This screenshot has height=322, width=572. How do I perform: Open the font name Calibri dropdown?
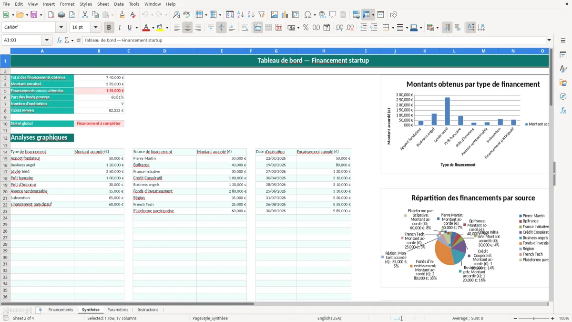pos(61,28)
